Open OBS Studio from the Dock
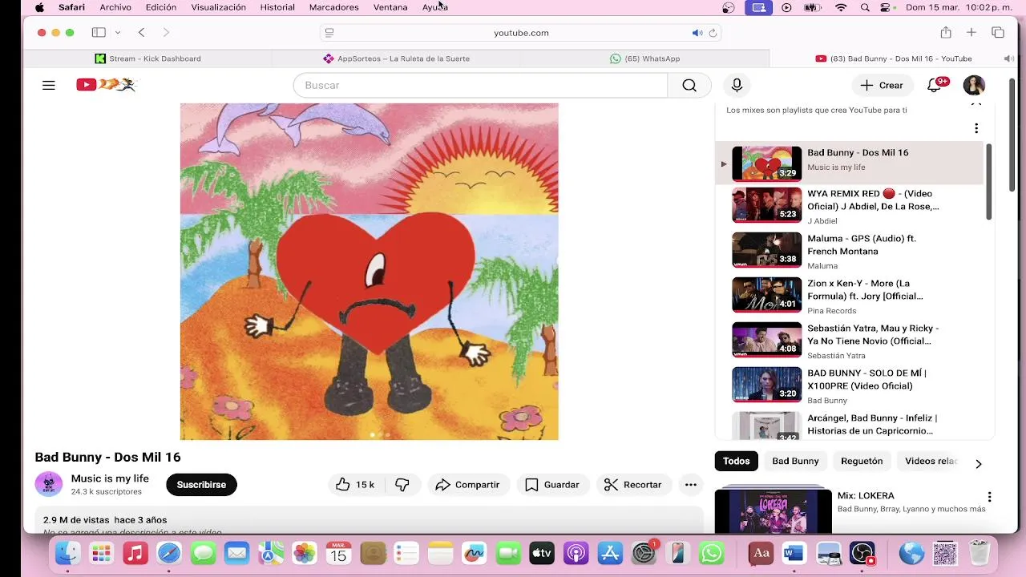1026x577 pixels. coord(862,553)
